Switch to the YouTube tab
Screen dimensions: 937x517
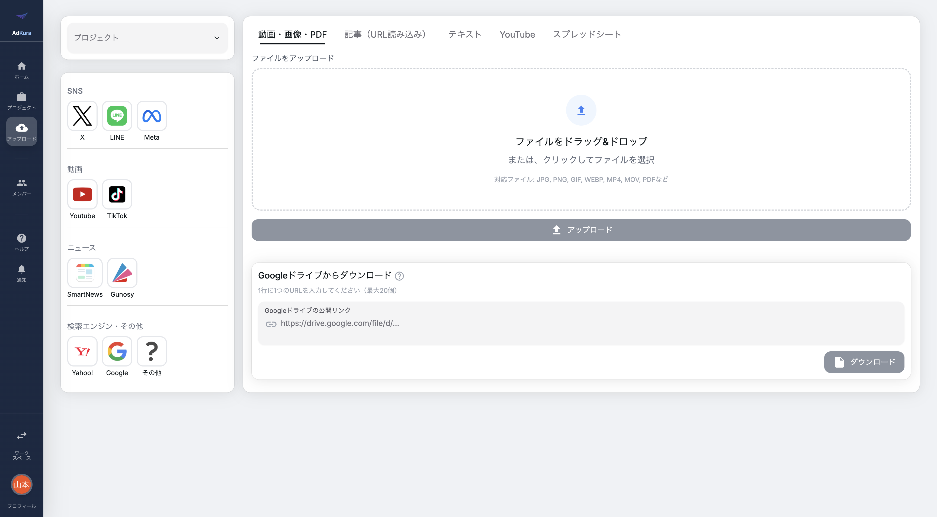point(517,34)
